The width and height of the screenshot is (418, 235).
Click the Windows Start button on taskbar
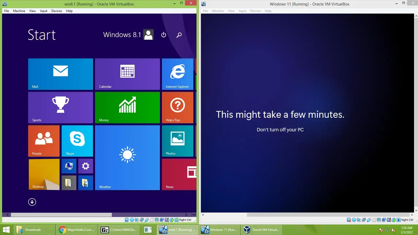pos(6,230)
